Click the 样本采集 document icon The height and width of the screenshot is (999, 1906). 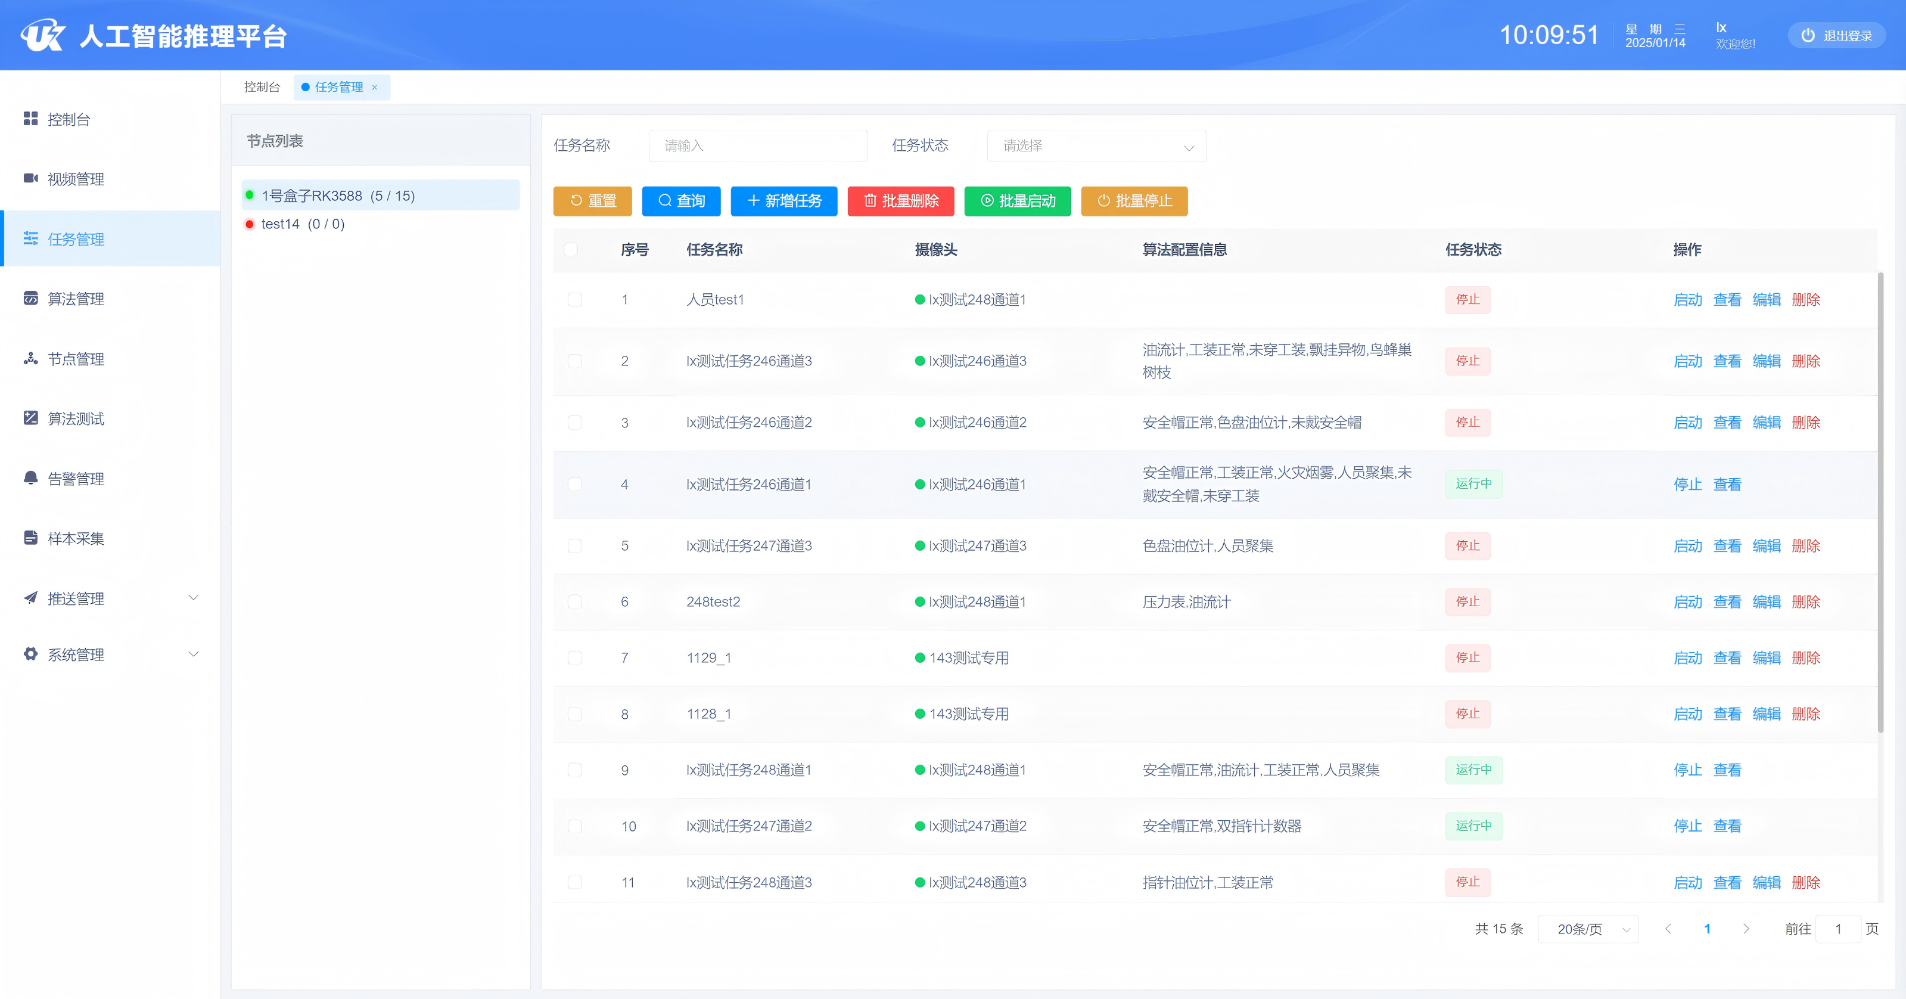[30, 538]
